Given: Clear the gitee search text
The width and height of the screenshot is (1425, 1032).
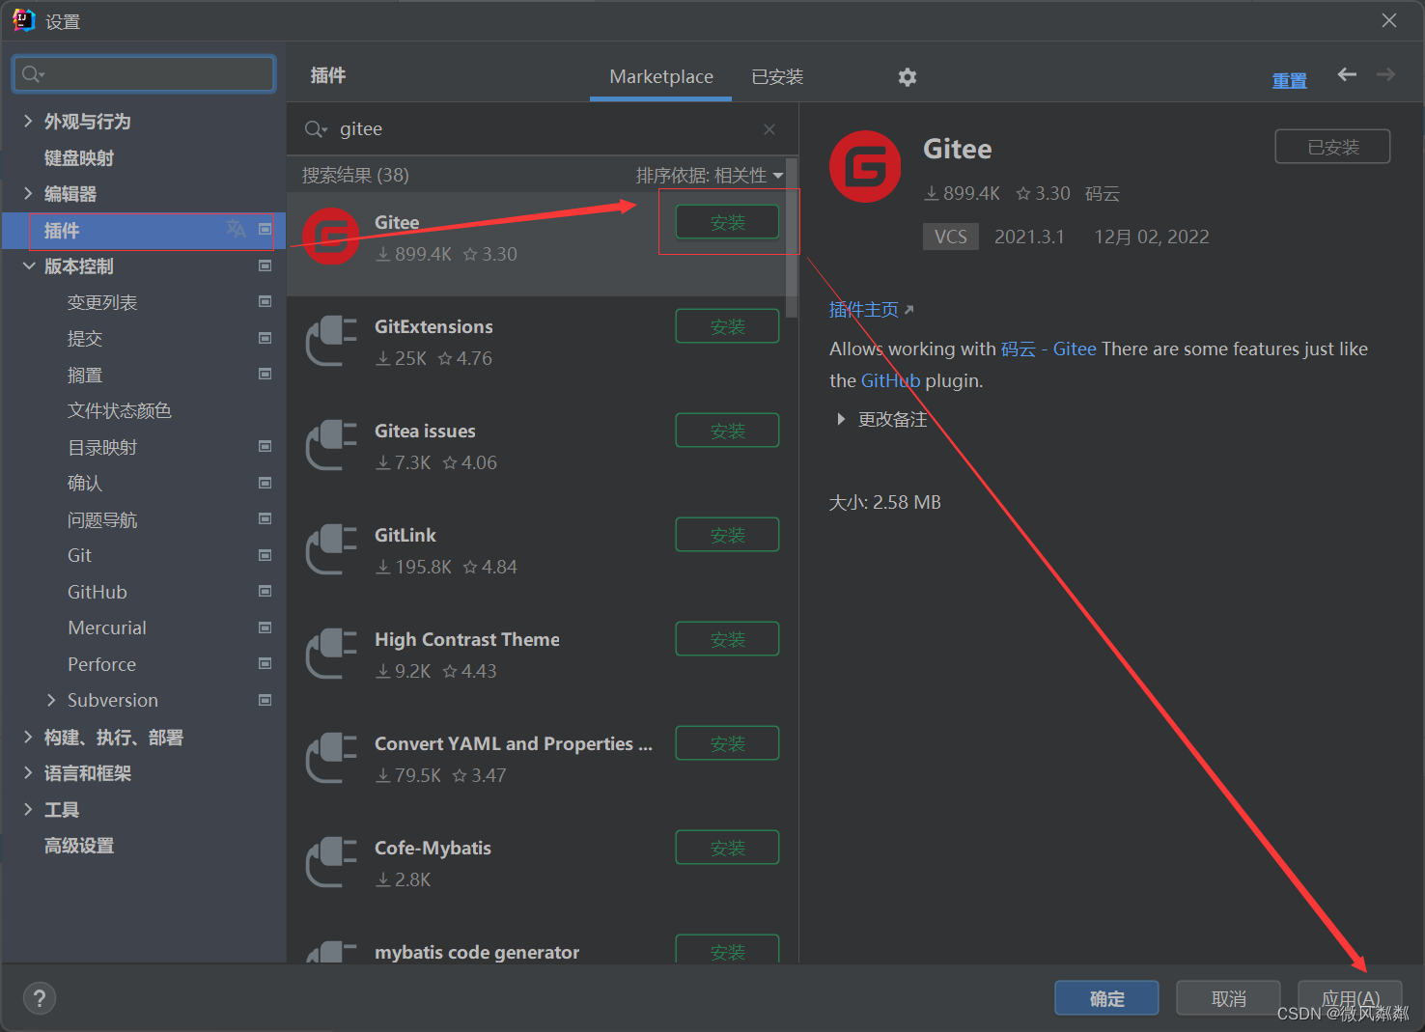Looking at the screenshot, I should pos(769,129).
